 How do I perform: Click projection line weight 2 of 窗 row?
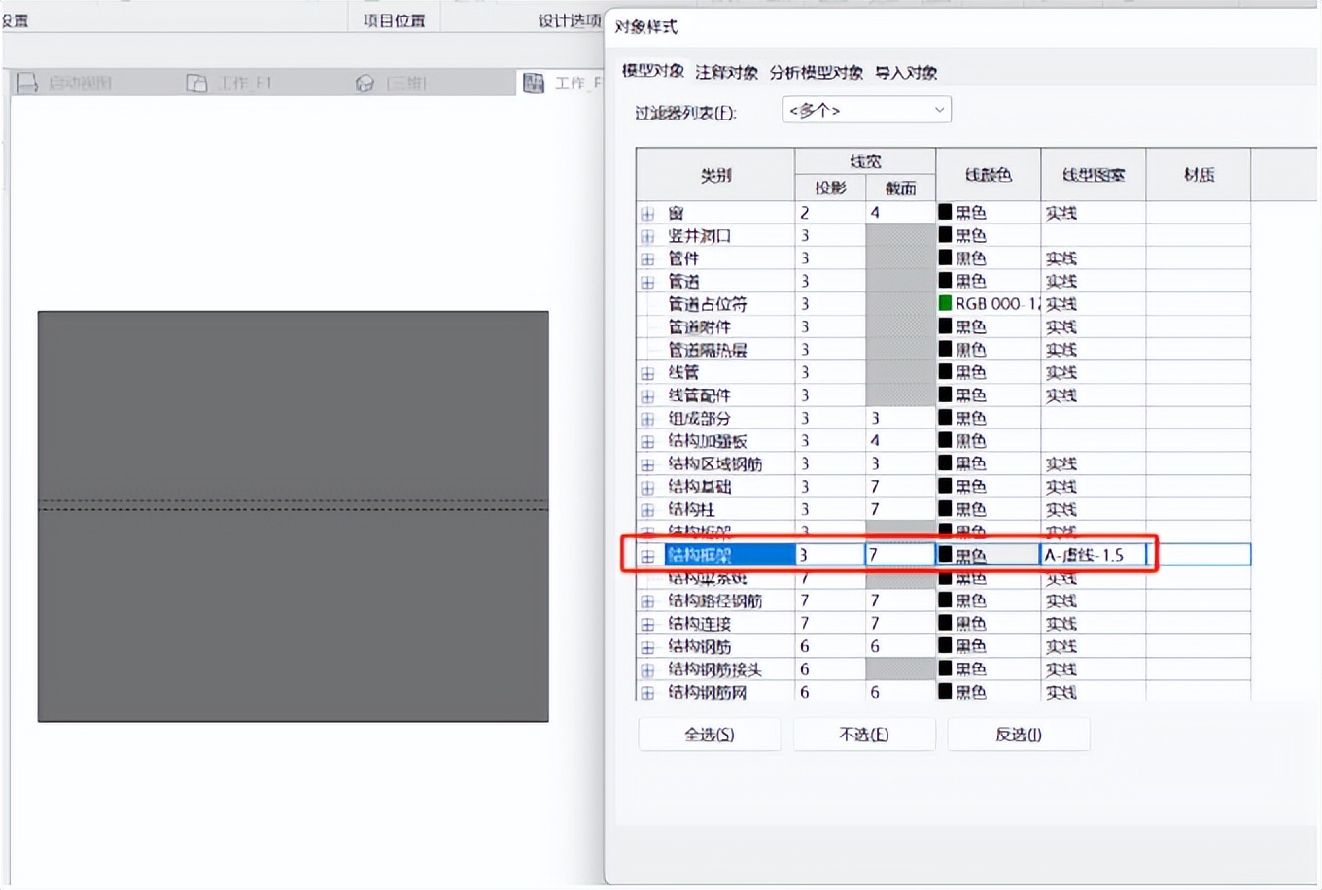(x=830, y=213)
